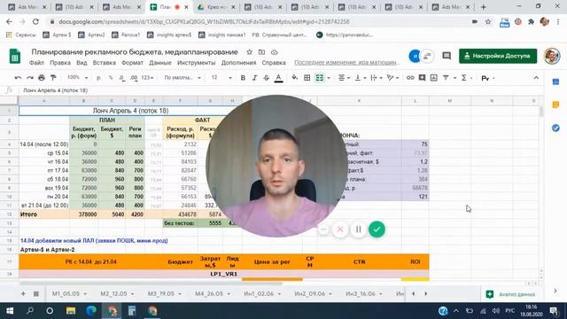
Task: Undo the last action in Sheets
Action: [18, 78]
